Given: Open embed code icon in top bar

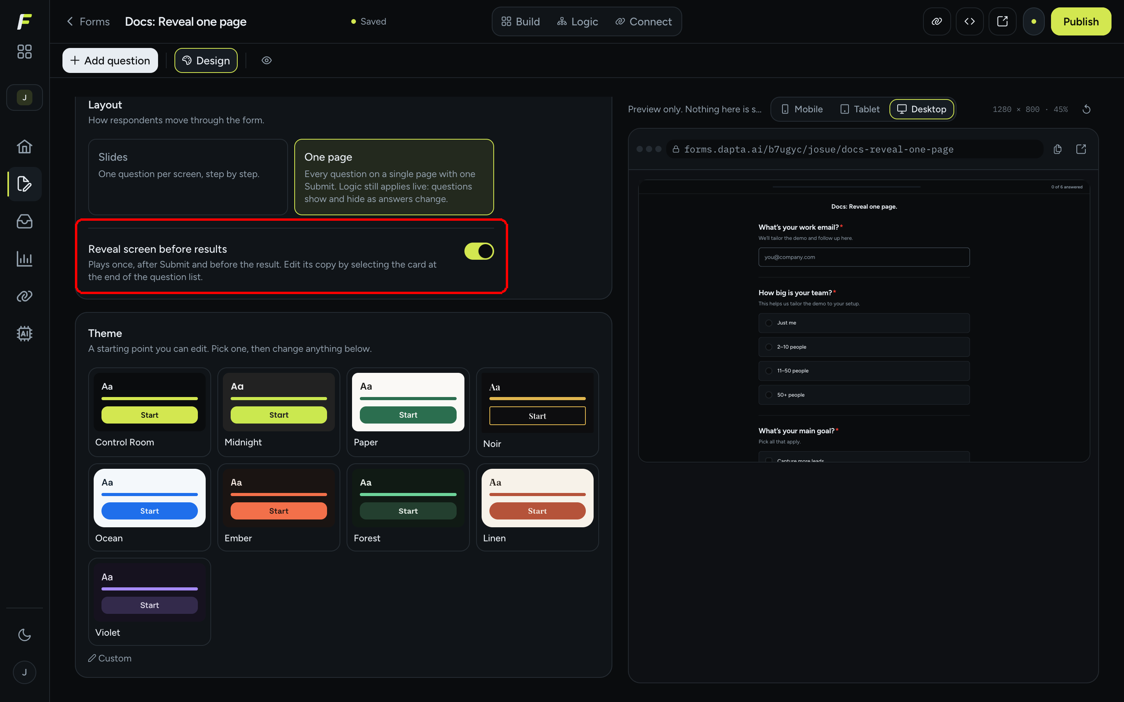Looking at the screenshot, I should (x=969, y=21).
